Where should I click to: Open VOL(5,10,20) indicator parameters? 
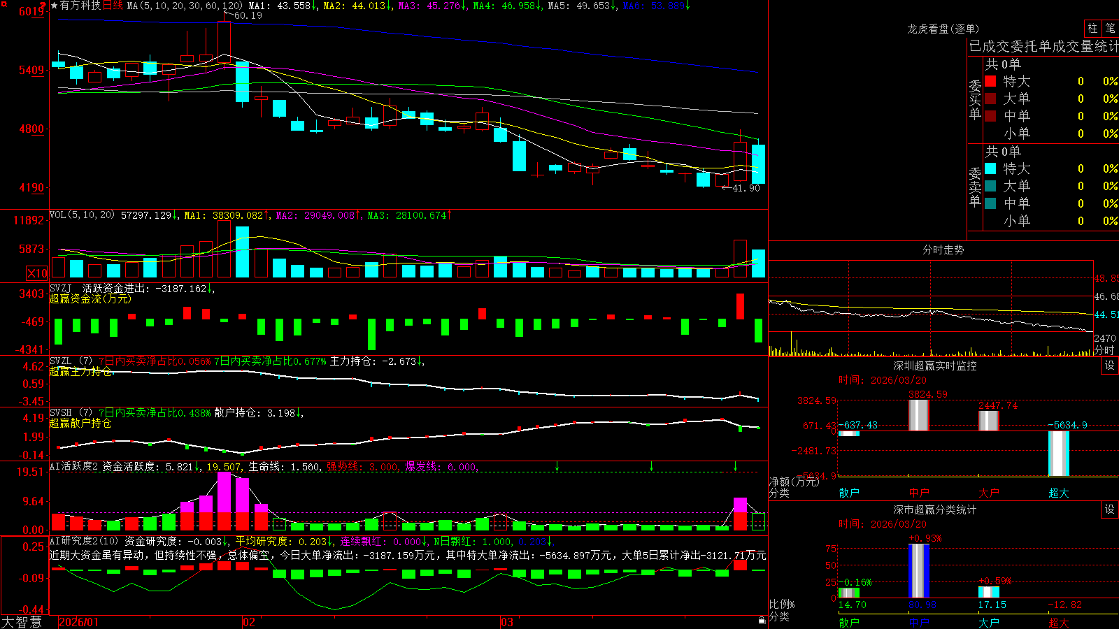83,215
